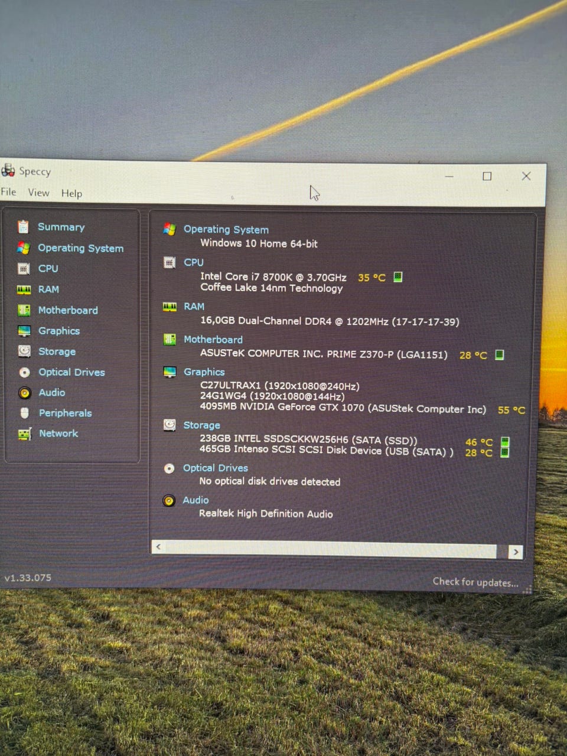Viewport: 567px width, 756px height.
Task: Click text 'Windows 10 Home 64-bit'
Action: point(259,243)
